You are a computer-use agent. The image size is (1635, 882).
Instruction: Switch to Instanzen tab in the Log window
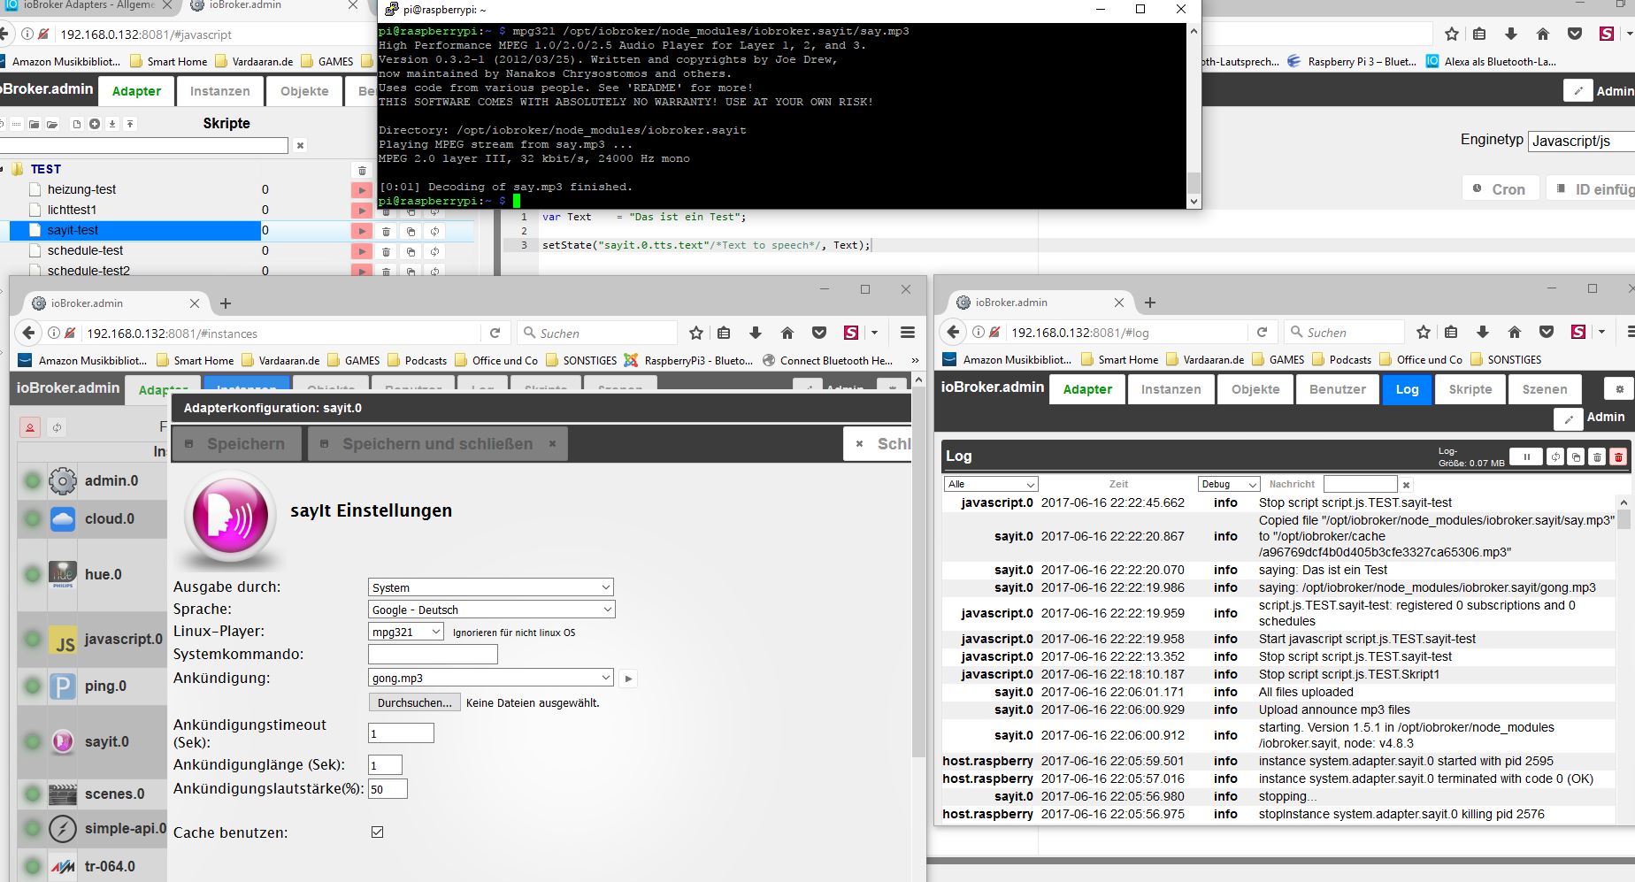coord(1171,389)
